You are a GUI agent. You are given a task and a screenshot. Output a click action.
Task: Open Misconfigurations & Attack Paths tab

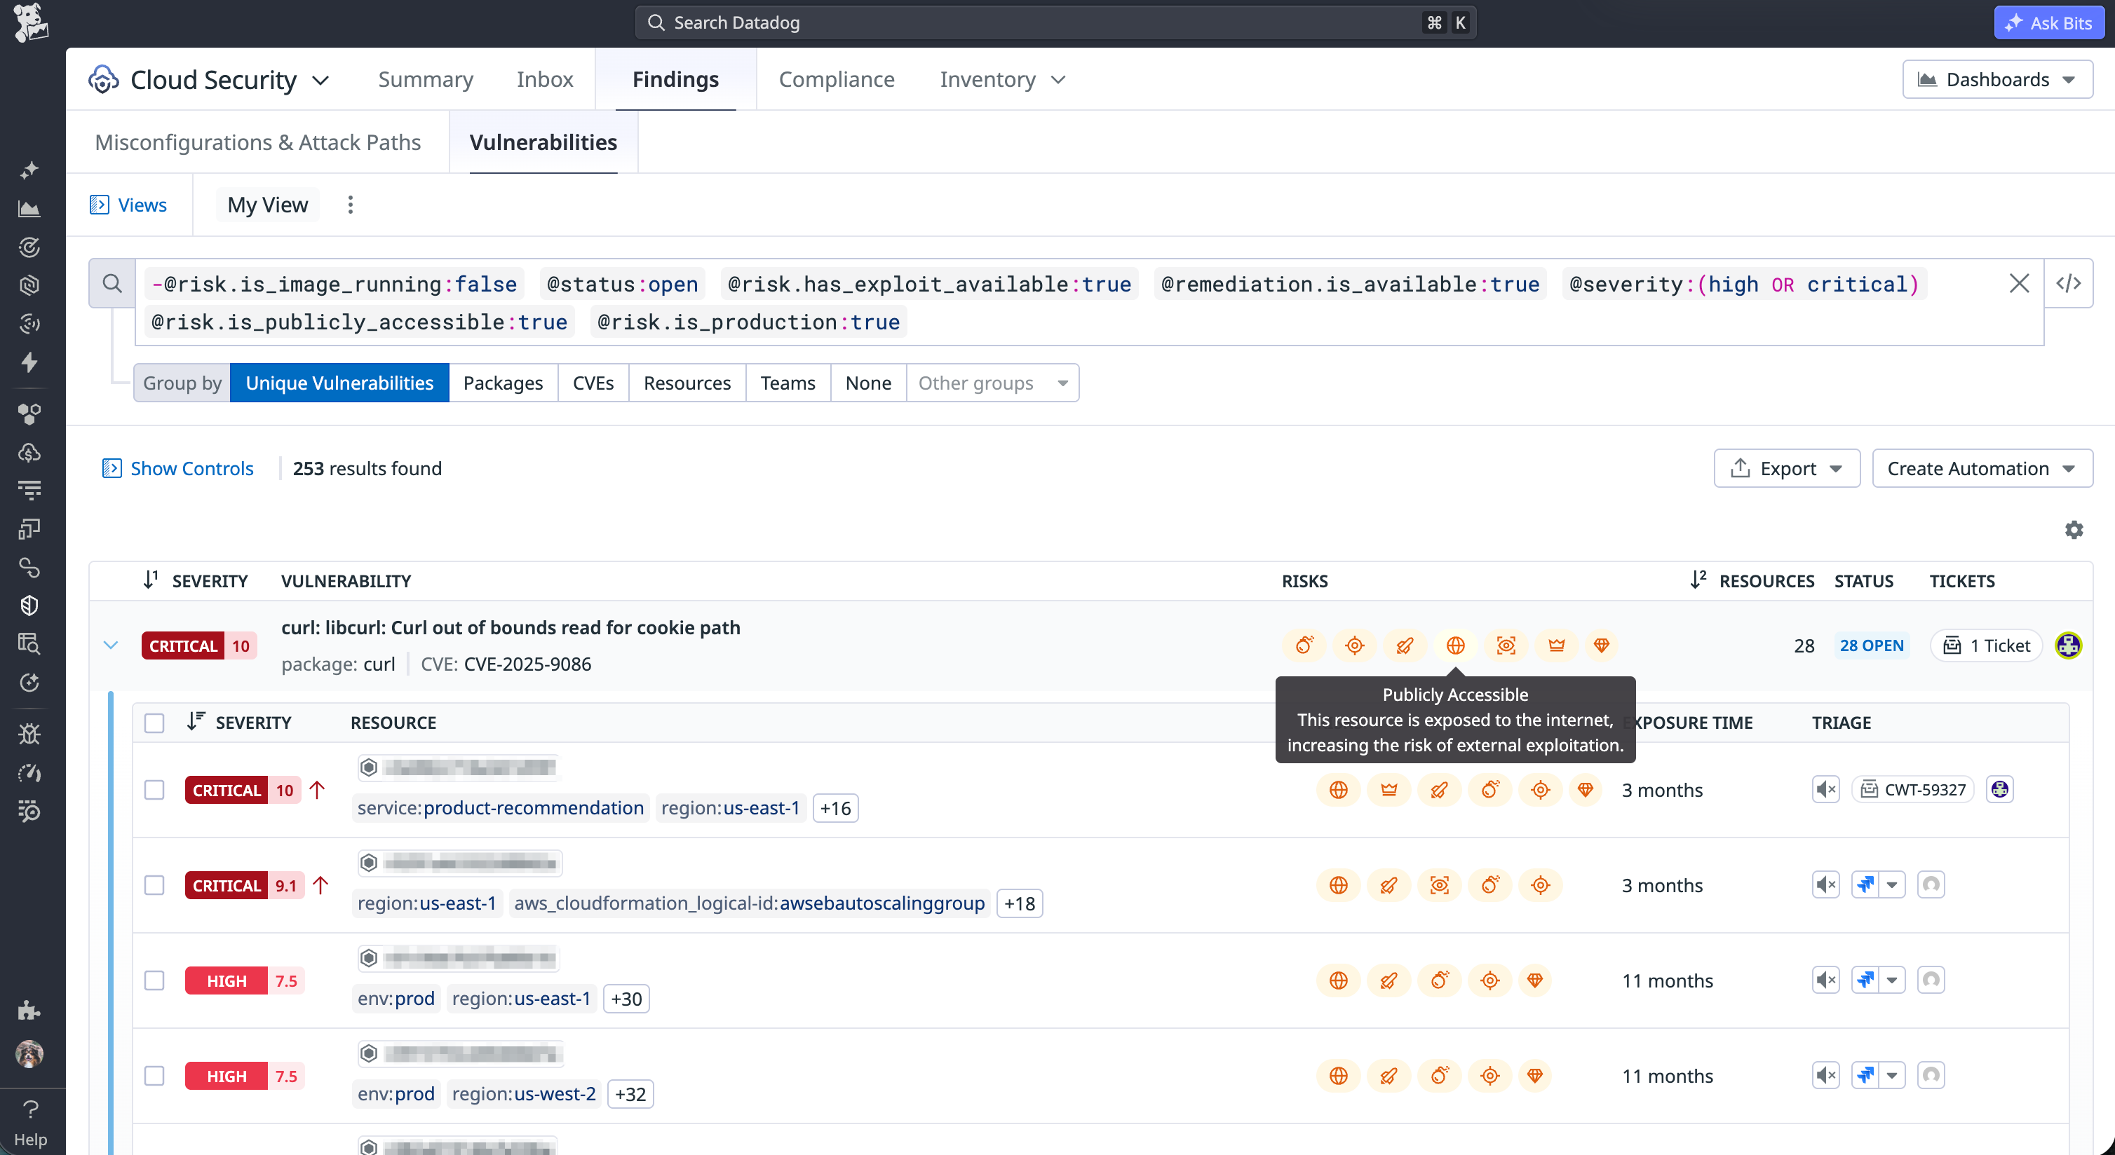click(258, 142)
